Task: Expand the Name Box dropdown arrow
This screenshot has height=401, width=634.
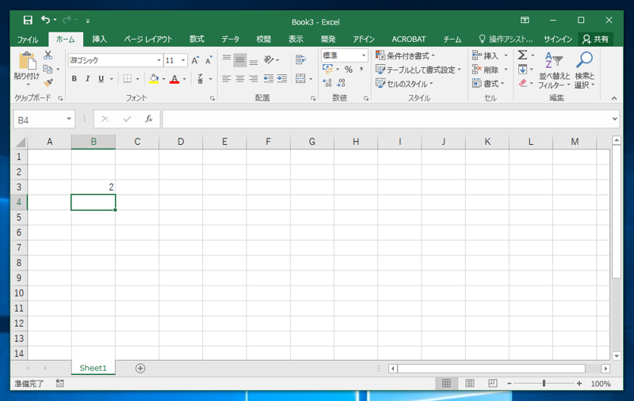Action: pos(69,119)
